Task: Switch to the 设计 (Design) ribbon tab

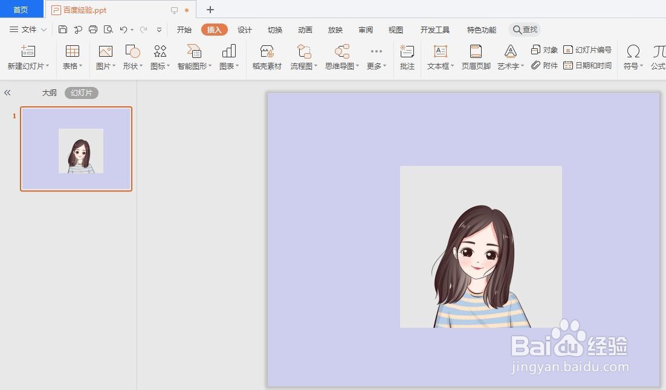Action: click(244, 29)
